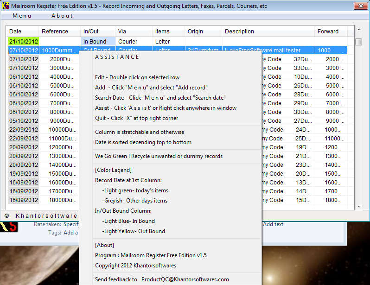Click the 'We Go Green' recycle entry
This screenshot has height=285, width=370.
tap(159, 156)
